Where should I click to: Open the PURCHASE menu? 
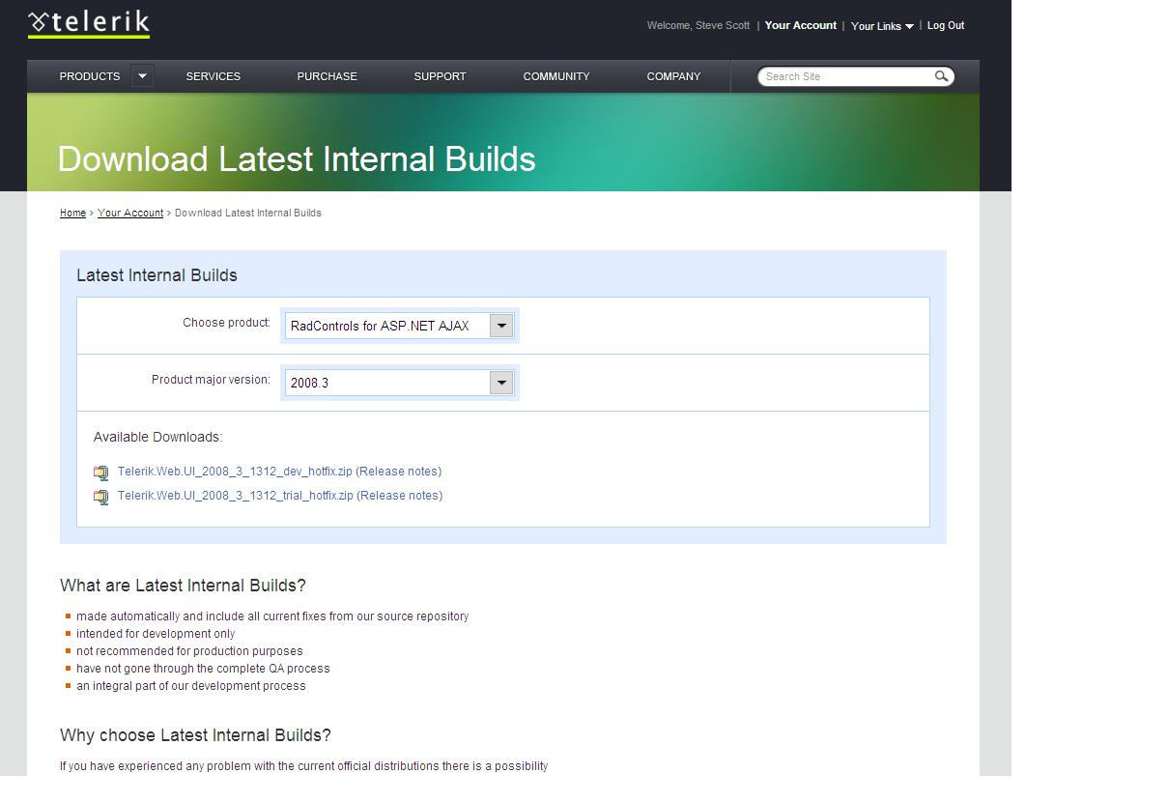click(327, 76)
